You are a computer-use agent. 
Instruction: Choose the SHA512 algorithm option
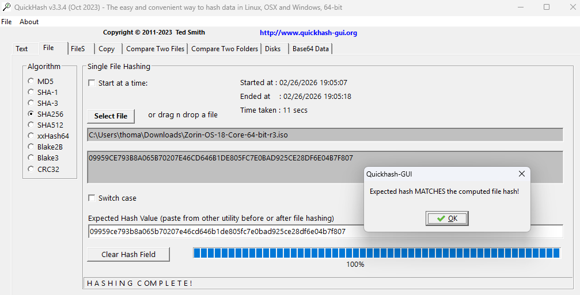(x=31, y=125)
